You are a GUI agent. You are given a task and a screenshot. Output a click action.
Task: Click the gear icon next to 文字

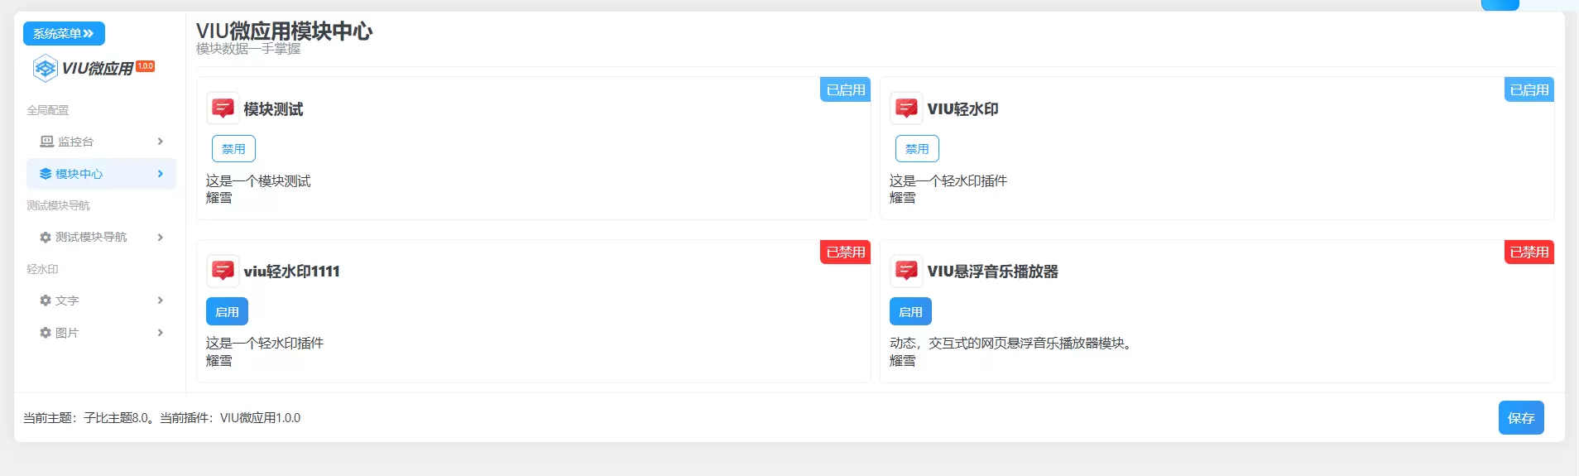click(46, 301)
